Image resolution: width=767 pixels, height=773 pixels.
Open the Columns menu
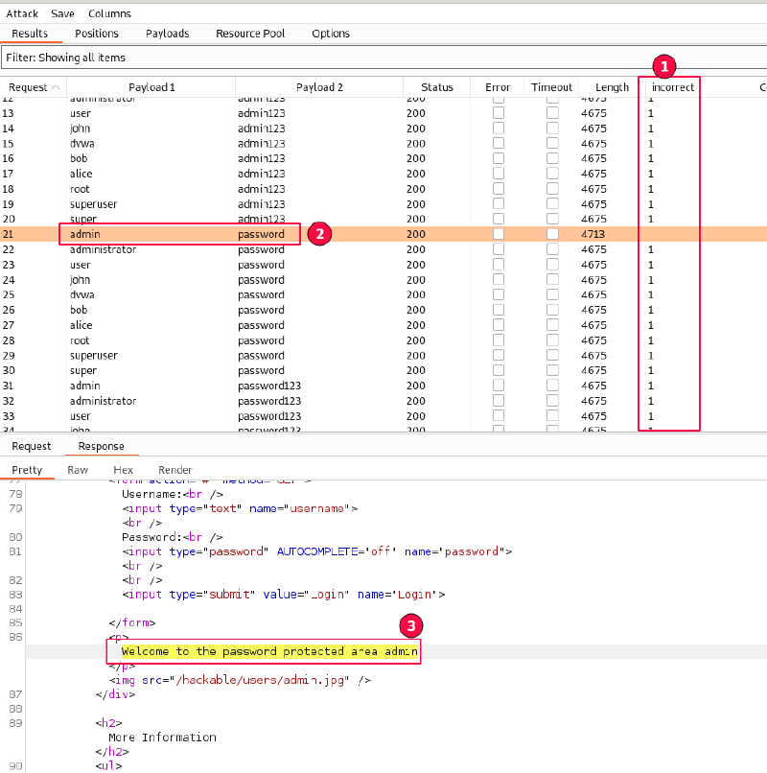109,14
